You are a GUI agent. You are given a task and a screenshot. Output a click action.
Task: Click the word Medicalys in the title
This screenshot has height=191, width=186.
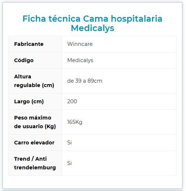93,29
